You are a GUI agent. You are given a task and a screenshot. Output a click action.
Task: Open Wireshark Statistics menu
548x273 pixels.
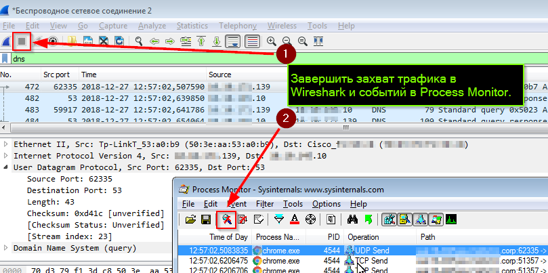click(192, 26)
